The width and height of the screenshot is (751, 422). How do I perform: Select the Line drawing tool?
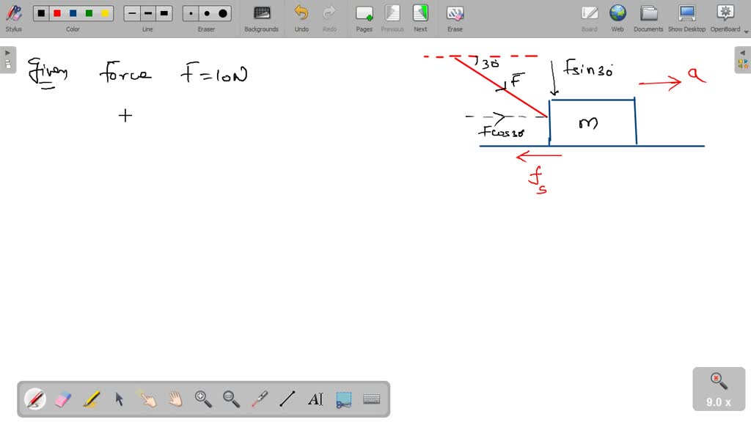coord(287,399)
